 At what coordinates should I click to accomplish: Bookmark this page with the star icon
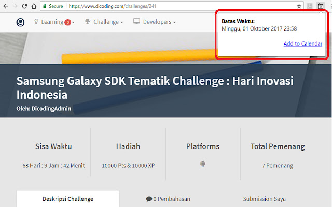coord(299,6)
